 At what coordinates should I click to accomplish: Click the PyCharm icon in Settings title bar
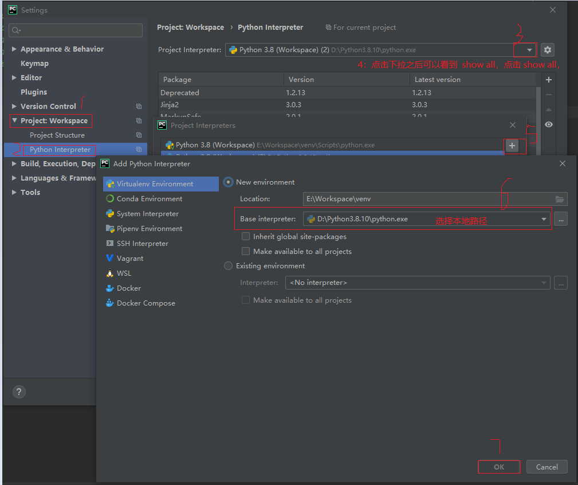[13, 10]
